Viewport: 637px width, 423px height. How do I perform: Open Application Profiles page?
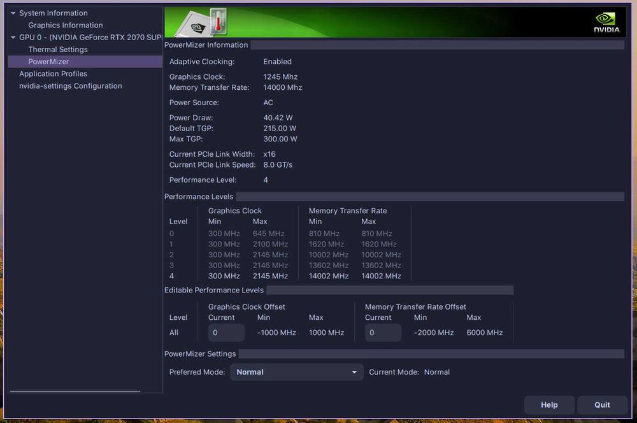click(54, 74)
